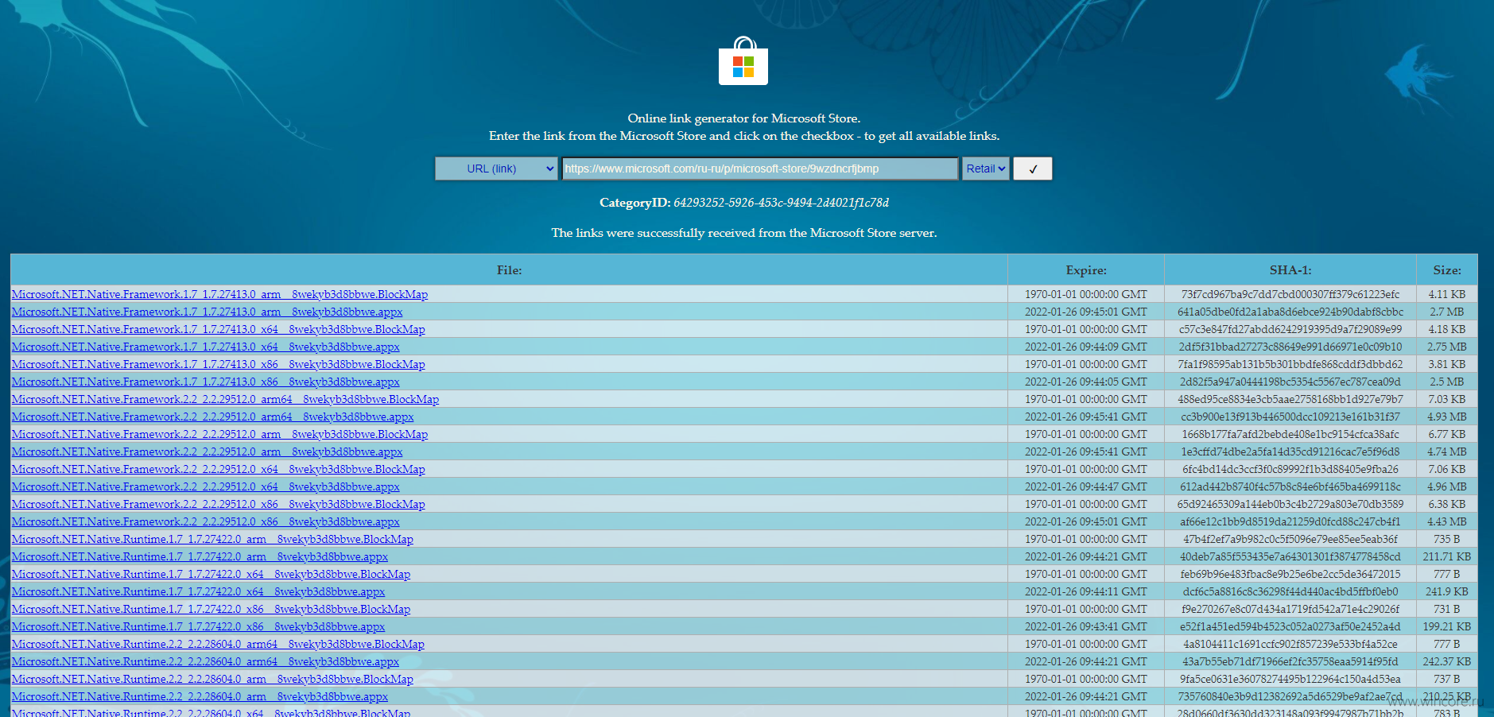The width and height of the screenshot is (1494, 717).
Task: Download Runtime.1.7 1.7.27422.0 arm appx
Action: pos(200,556)
